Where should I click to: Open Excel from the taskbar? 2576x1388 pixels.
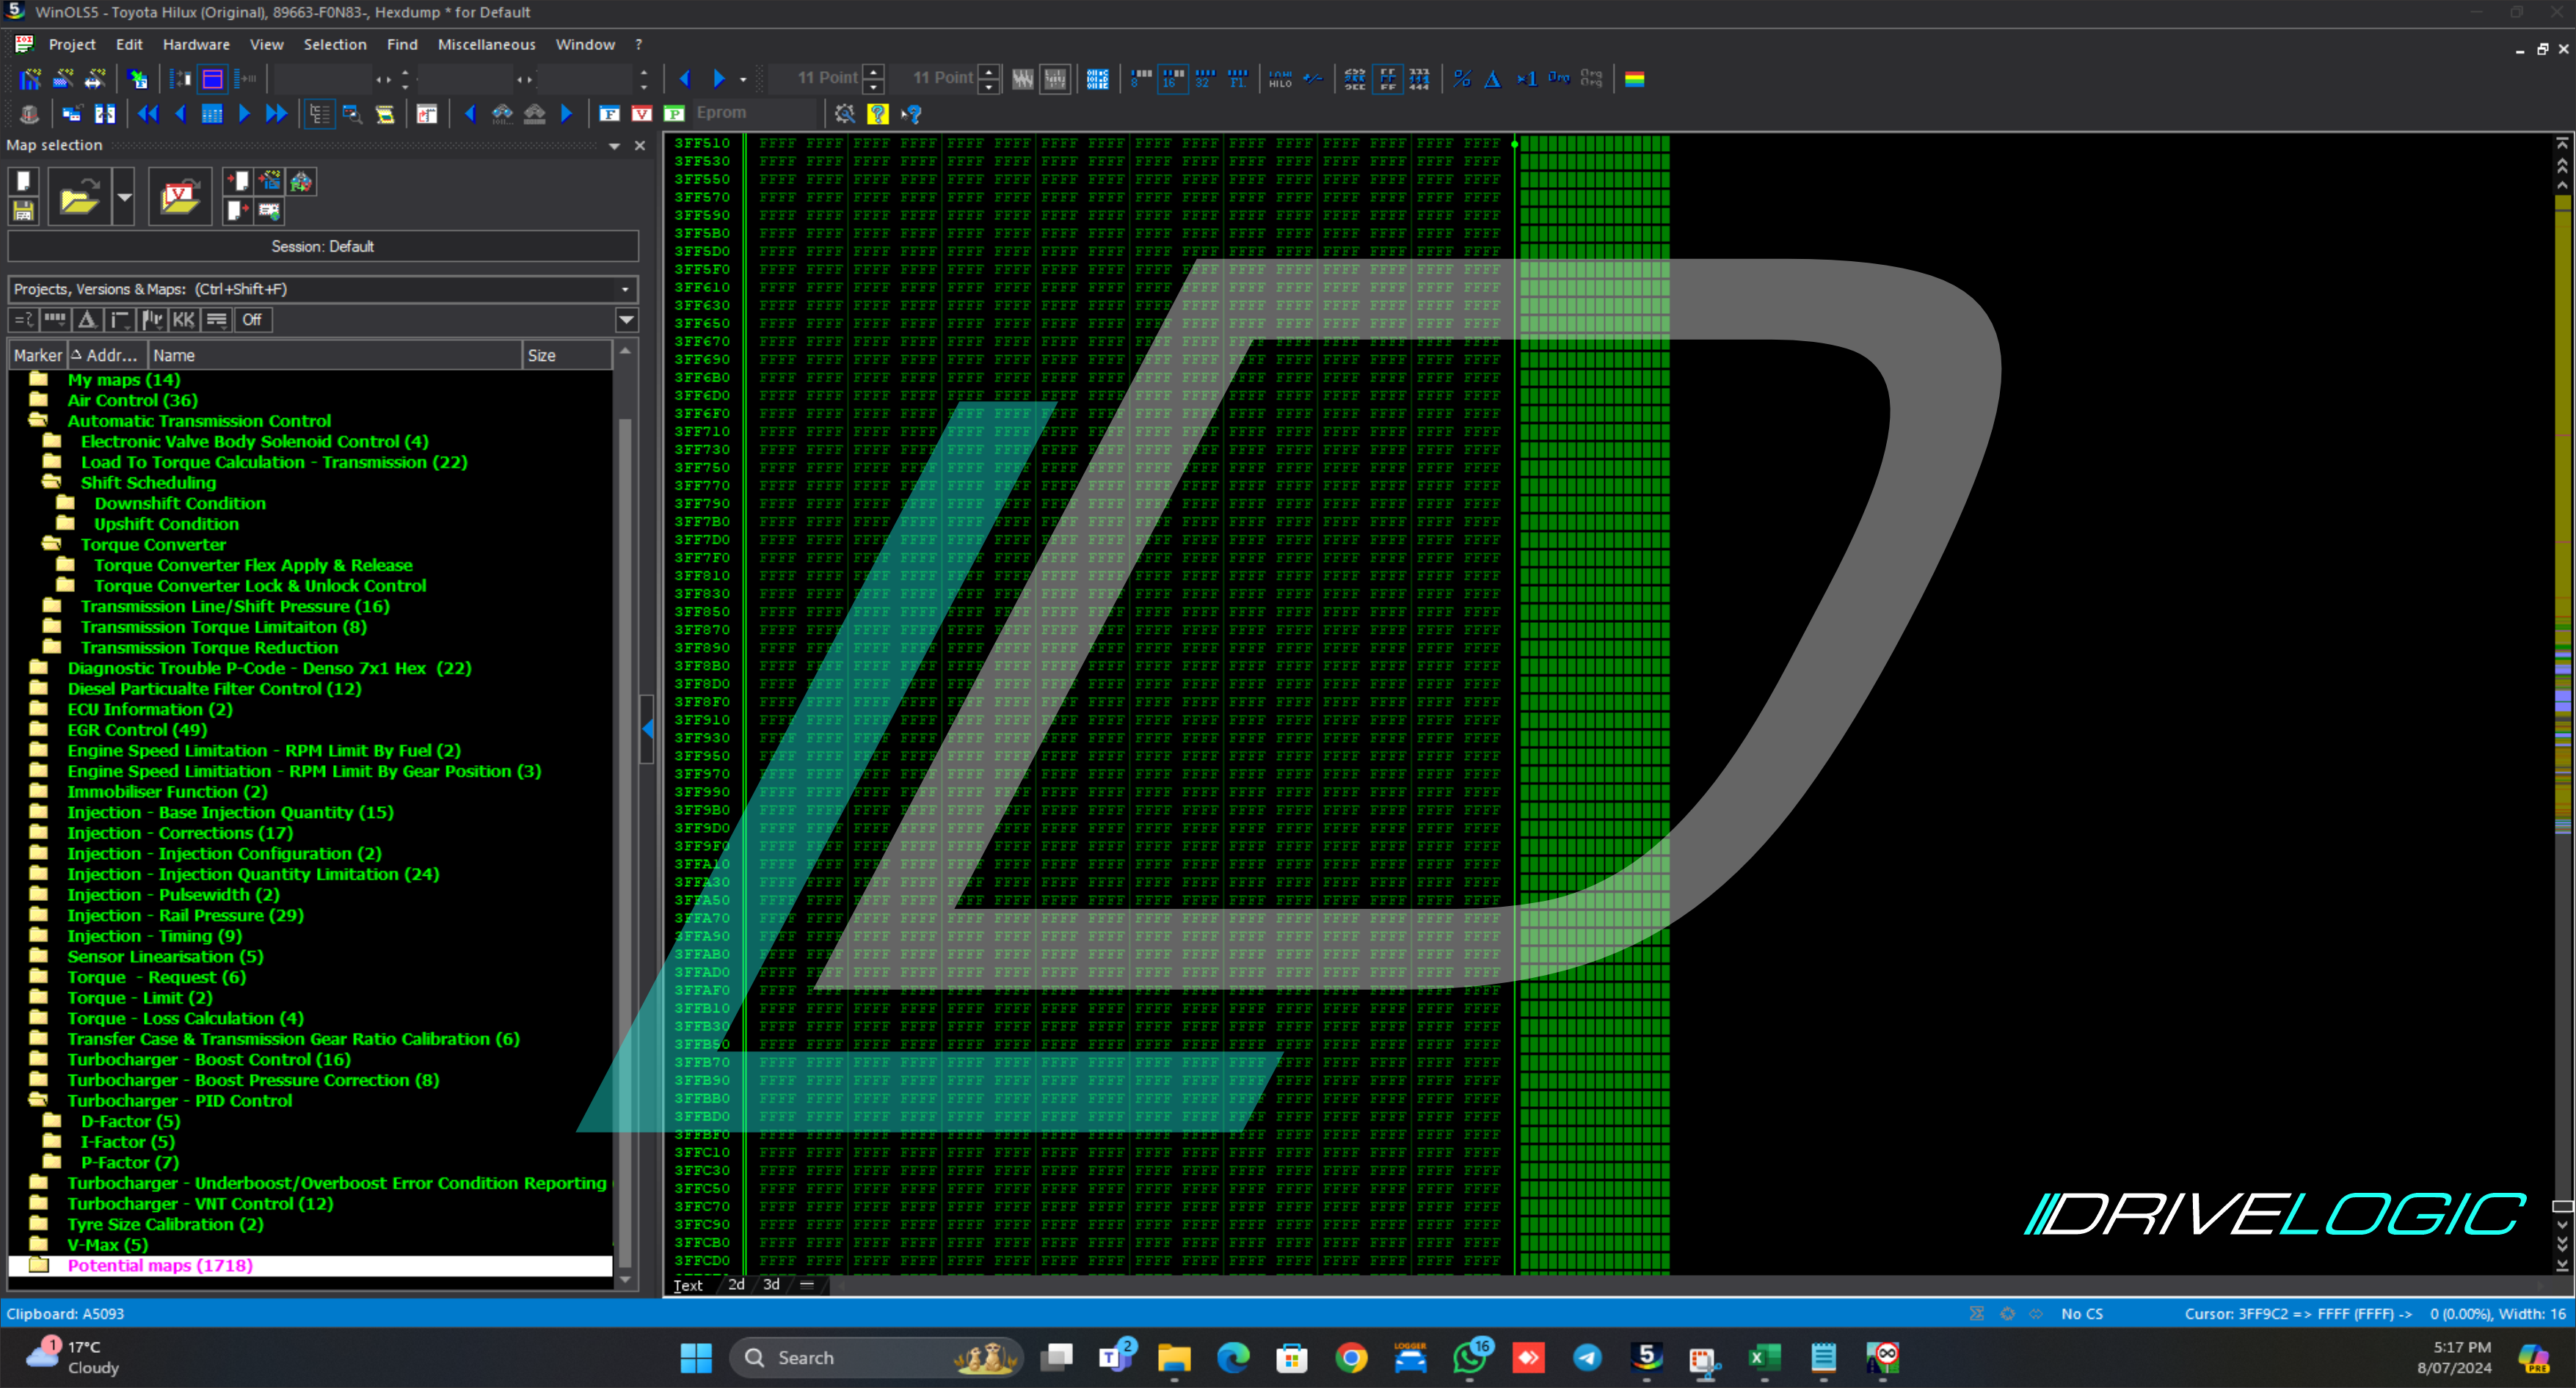pyautogui.click(x=1764, y=1357)
